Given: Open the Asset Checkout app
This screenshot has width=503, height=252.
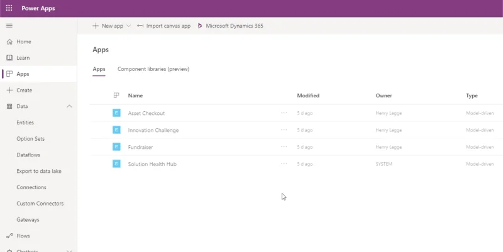Looking at the screenshot, I should click(146, 113).
